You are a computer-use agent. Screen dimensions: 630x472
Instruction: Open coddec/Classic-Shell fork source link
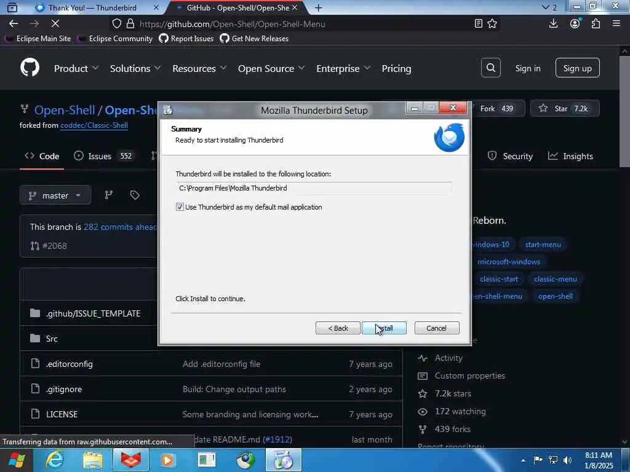[94, 125]
